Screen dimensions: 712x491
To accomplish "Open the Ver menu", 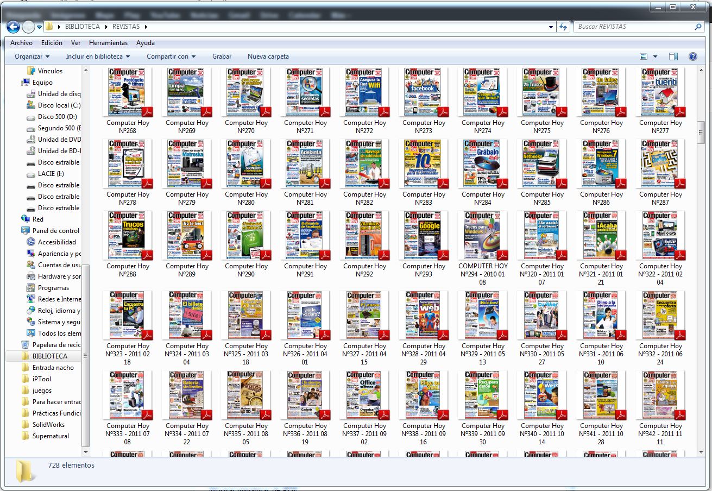I will coord(75,43).
